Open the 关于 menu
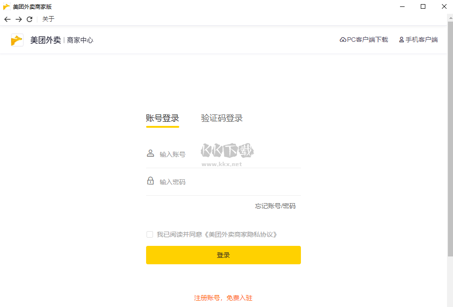The height and width of the screenshot is (307, 453). coord(48,19)
